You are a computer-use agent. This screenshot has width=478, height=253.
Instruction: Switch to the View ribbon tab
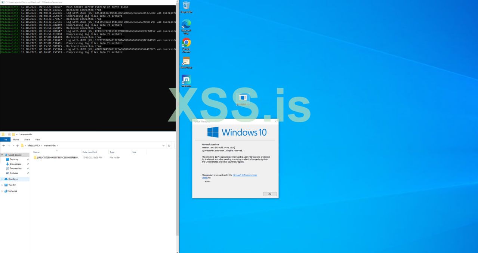[37, 139]
